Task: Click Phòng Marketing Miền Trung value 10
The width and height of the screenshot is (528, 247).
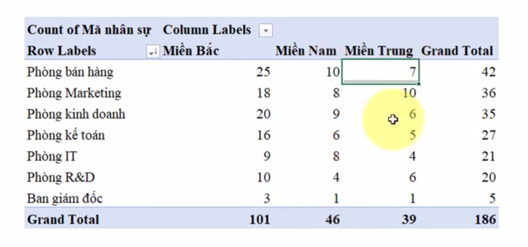Action: 409,93
